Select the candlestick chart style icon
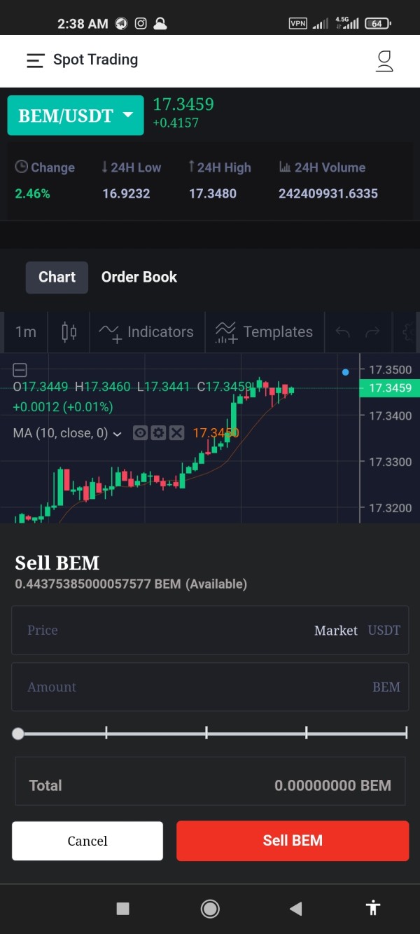 tap(69, 331)
